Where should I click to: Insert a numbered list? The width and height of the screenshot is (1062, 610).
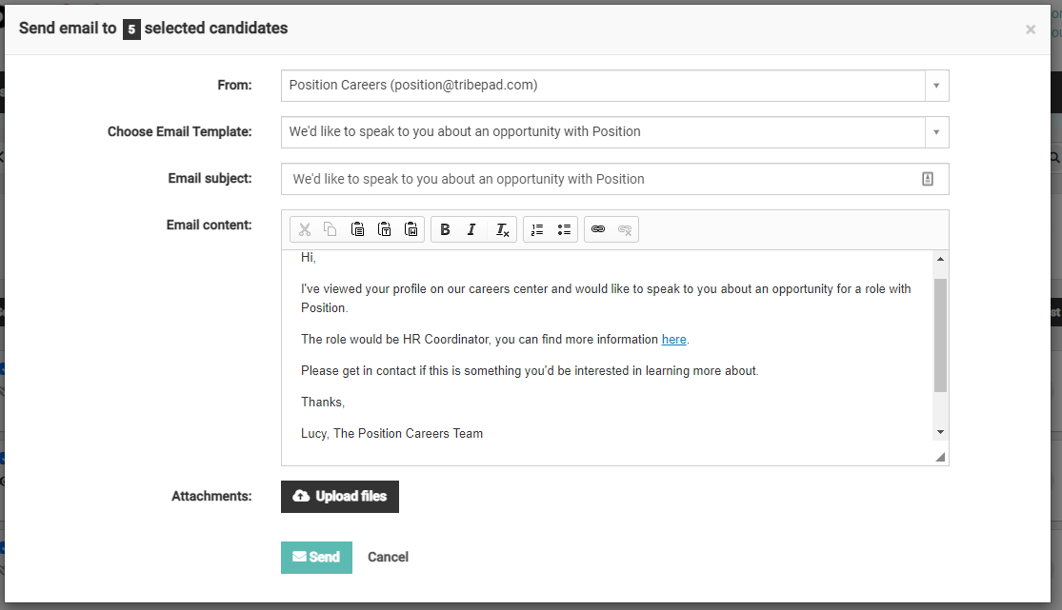tap(537, 229)
